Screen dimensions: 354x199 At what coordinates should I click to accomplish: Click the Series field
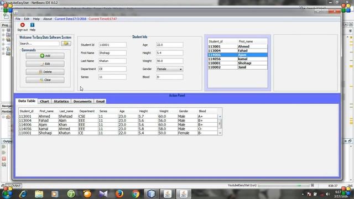(x=112, y=77)
